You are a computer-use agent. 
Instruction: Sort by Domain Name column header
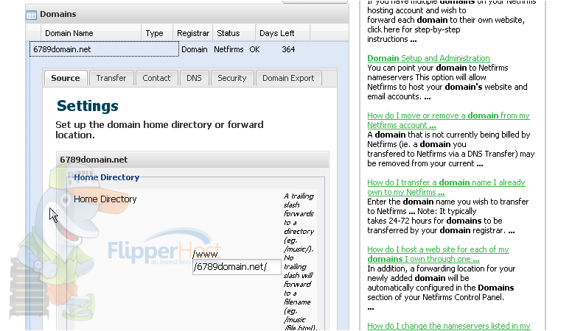[x=91, y=33]
